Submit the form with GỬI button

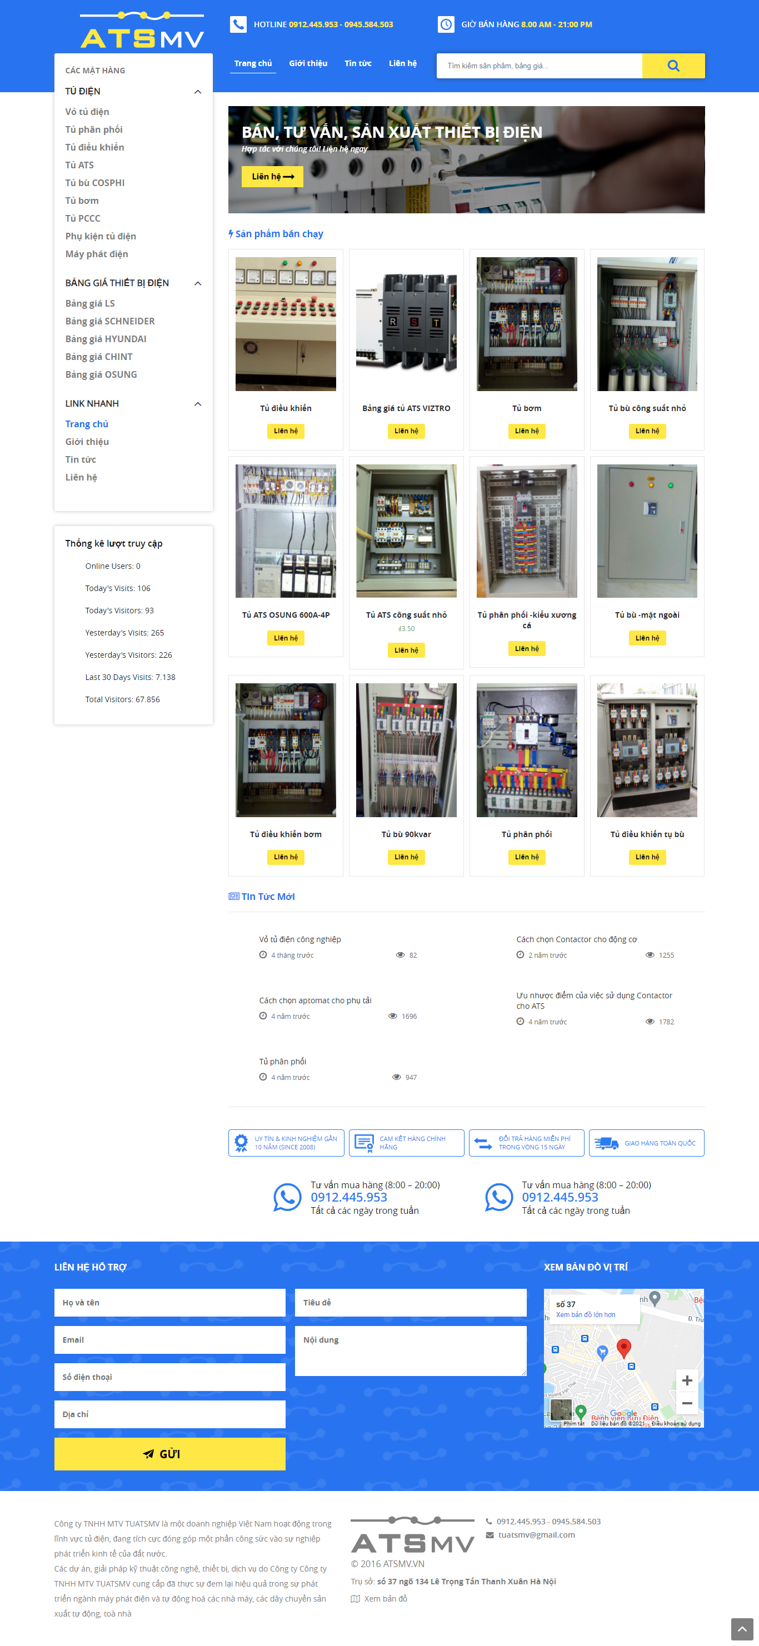click(x=170, y=1454)
